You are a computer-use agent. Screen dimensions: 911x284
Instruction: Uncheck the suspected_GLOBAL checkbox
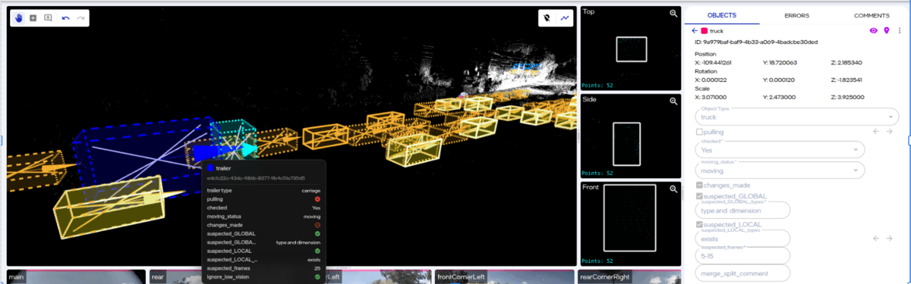click(x=699, y=196)
